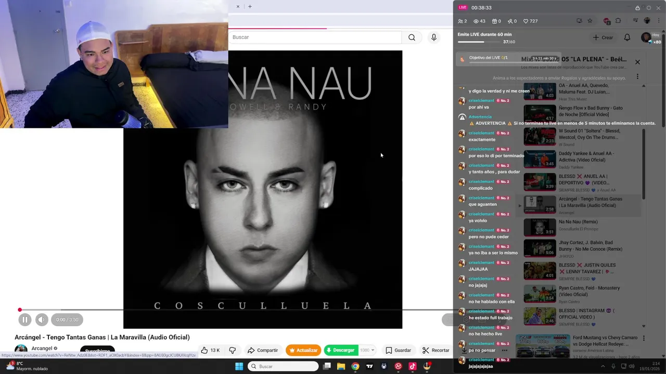
Task: Click the new followers icon showing 0
Action: click(x=512, y=21)
